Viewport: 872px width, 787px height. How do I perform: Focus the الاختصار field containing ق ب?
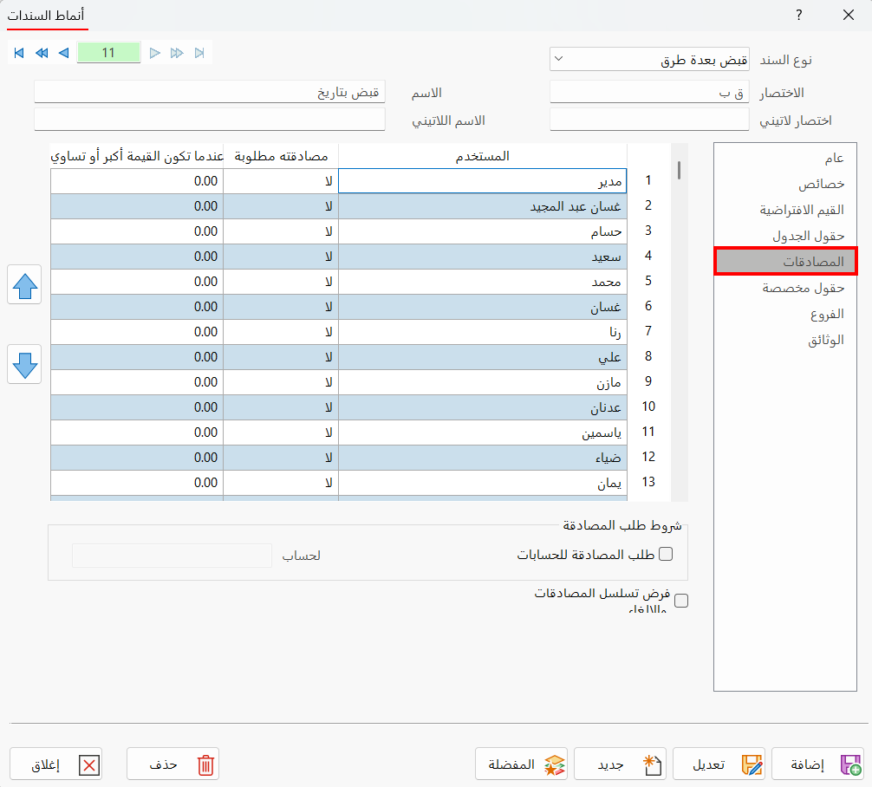click(x=649, y=92)
